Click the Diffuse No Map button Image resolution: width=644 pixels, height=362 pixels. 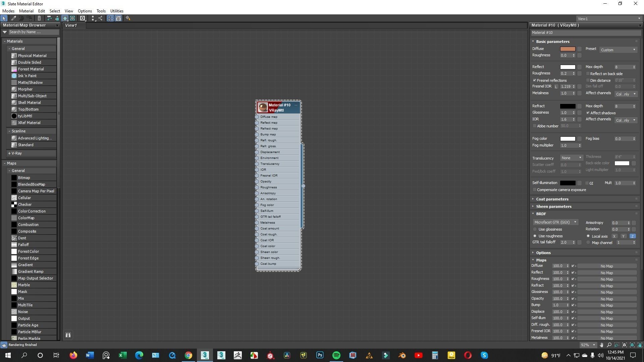[606, 266]
